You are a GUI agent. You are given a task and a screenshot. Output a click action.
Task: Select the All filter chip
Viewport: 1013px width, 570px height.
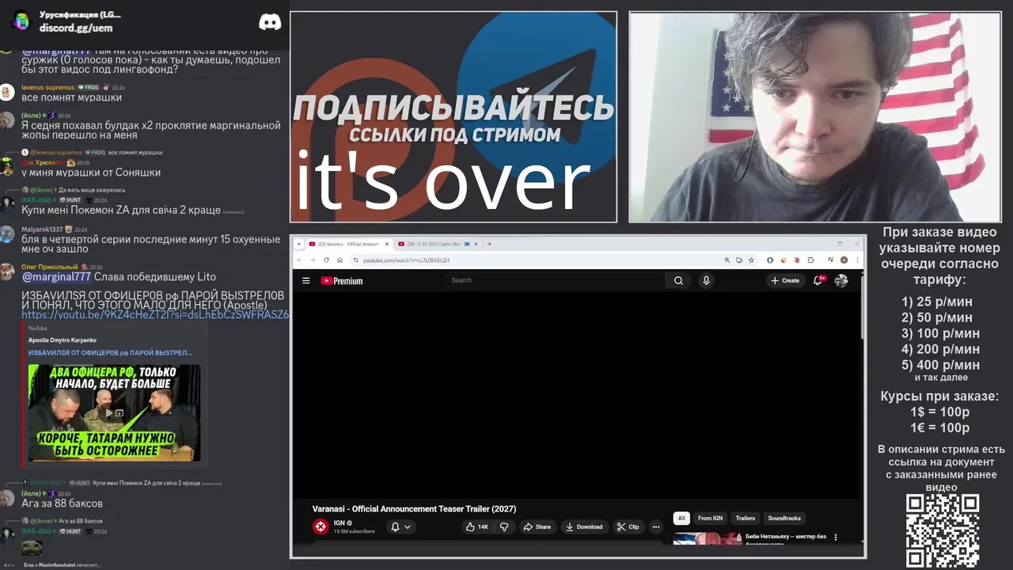[x=681, y=518]
